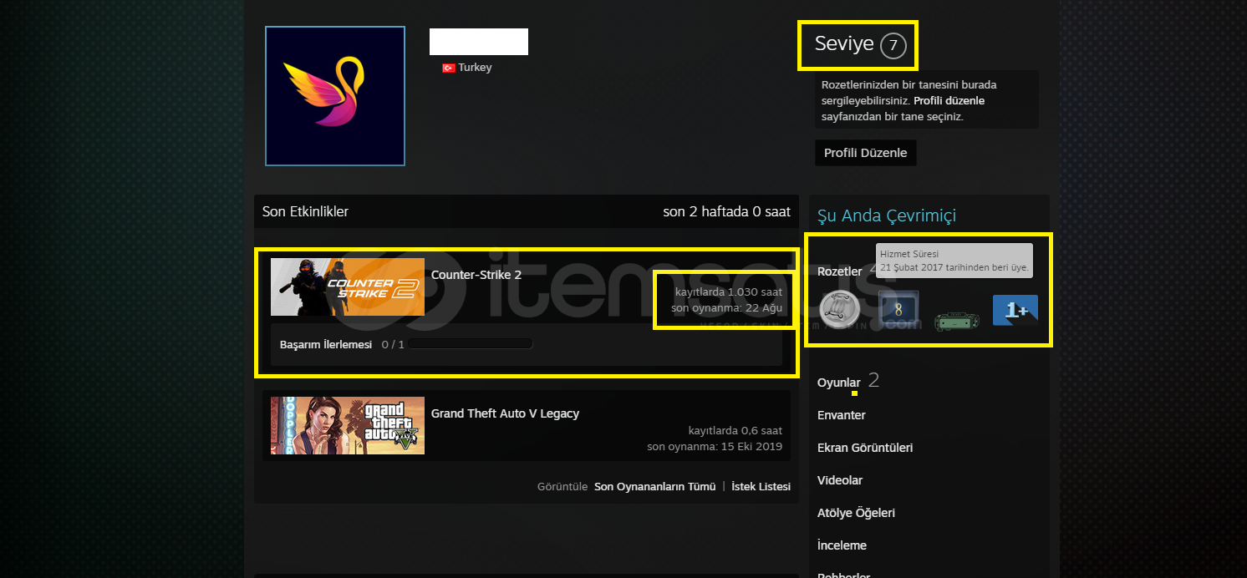Image resolution: width=1247 pixels, height=578 pixels.
Task: Open the İnceleme reviews page
Action: click(x=842, y=545)
